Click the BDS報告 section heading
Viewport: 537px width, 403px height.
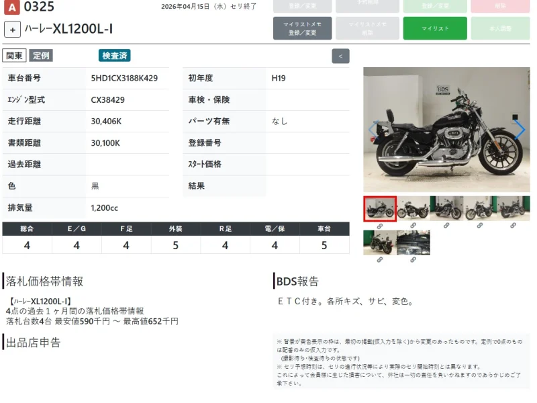tap(297, 281)
